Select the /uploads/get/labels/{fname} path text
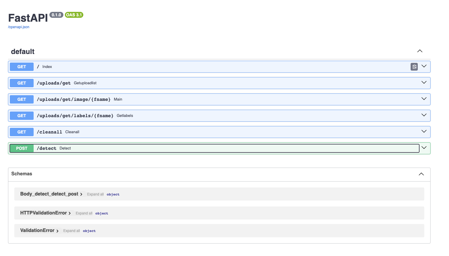 coord(75,116)
